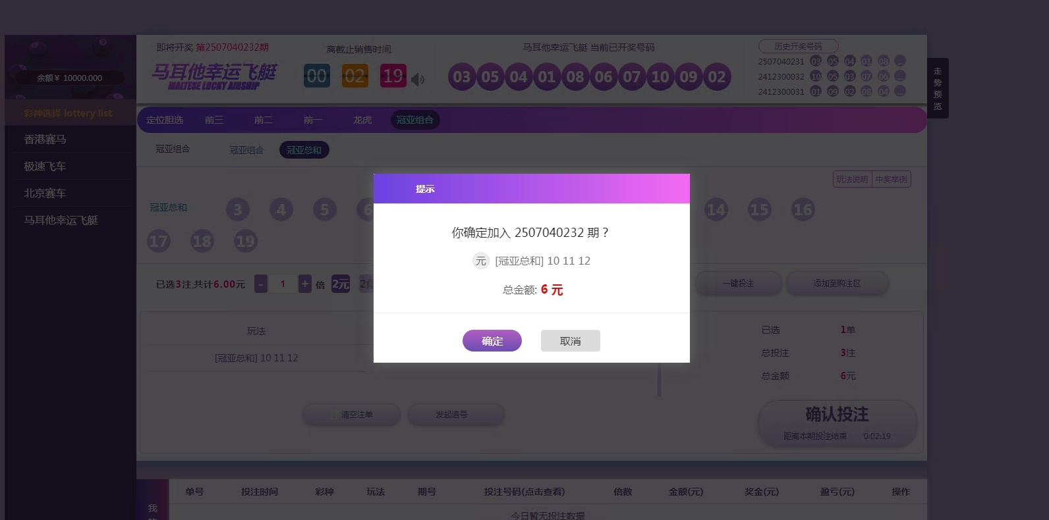Decrease multiplier with minus button
Image resolution: width=1049 pixels, height=520 pixels.
click(261, 284)
